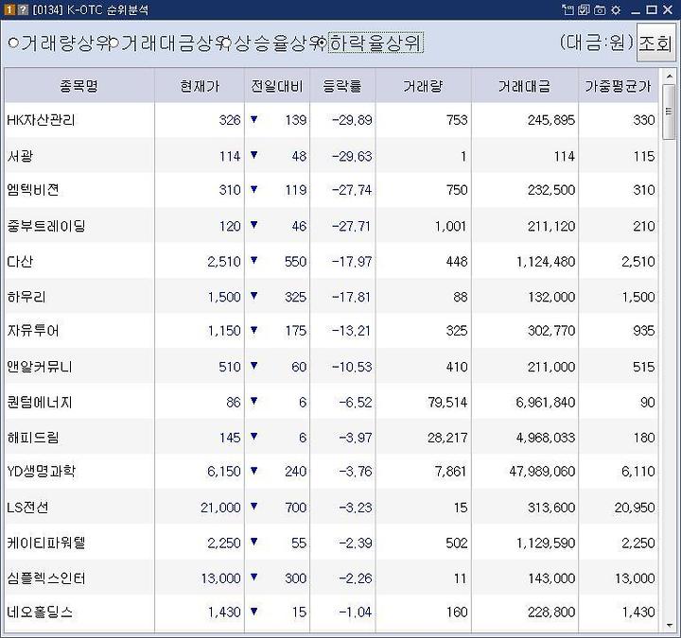Click the down-arrow indicator in 퀀텀에너지 row

pyautogui.click(x=254, y=401)
